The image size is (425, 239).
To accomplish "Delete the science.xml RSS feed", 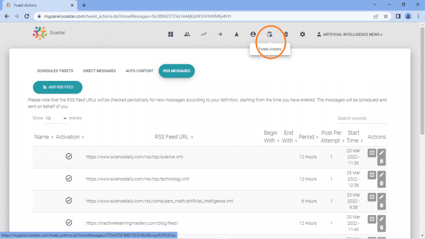I will (x=382, y=161).
